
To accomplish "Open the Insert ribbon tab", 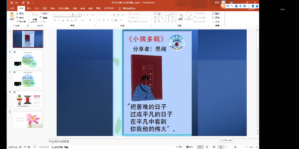I will 29,8.
